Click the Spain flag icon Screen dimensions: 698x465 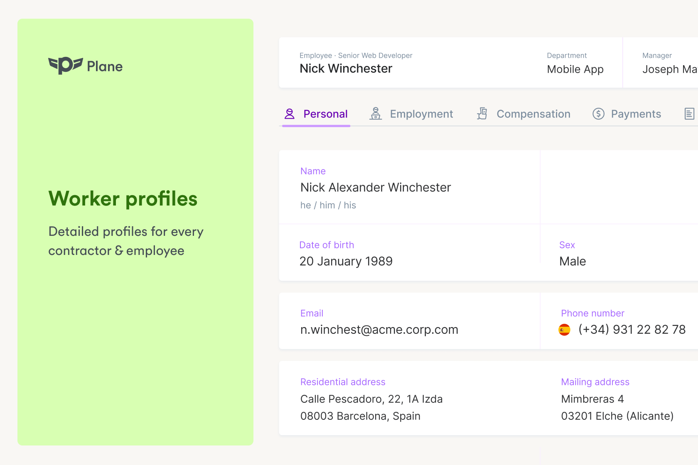click(564, 330)
